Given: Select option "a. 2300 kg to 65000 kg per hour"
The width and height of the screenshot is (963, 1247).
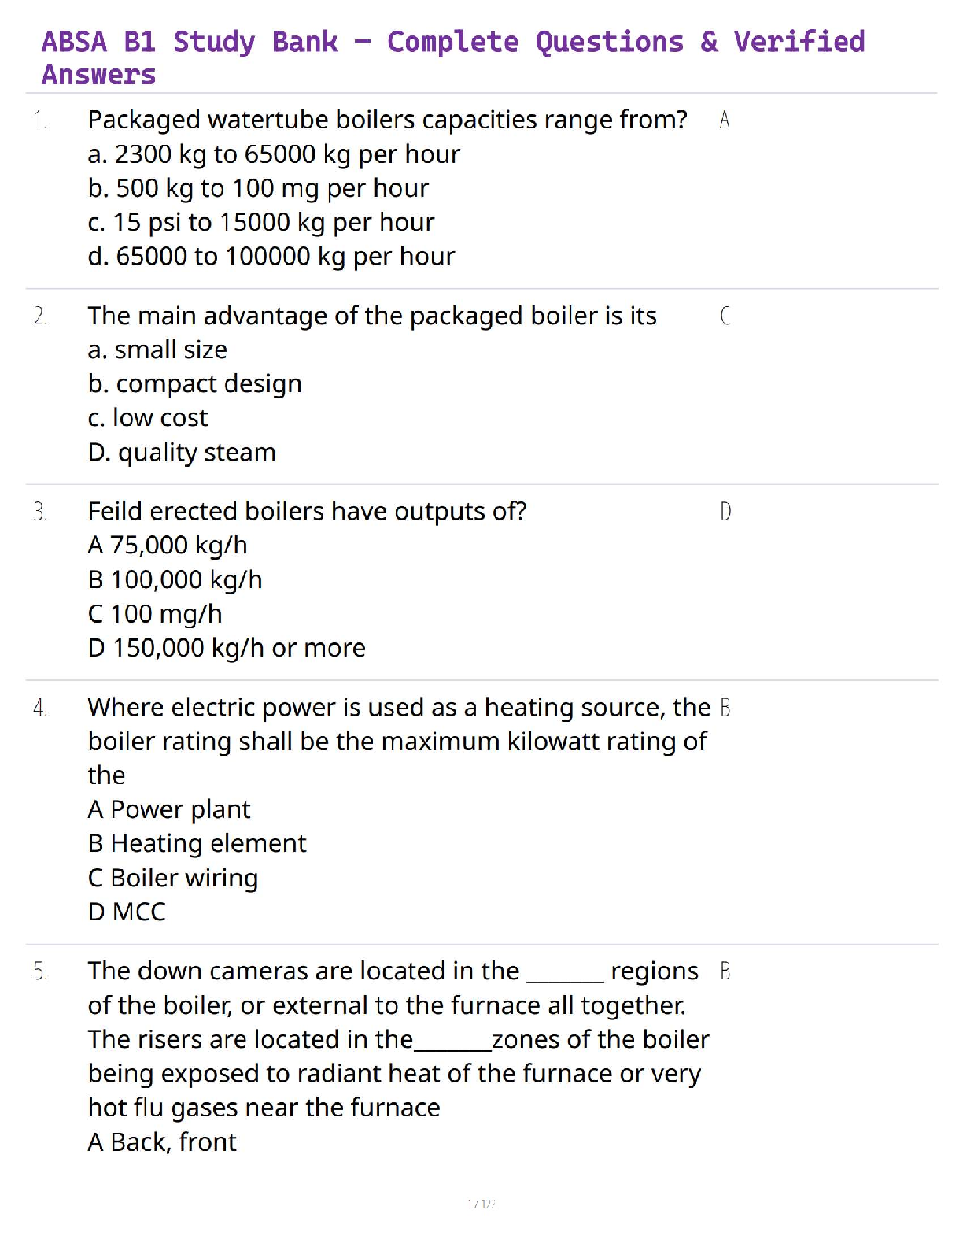Looking at the screenshot, I should [274, 154].
